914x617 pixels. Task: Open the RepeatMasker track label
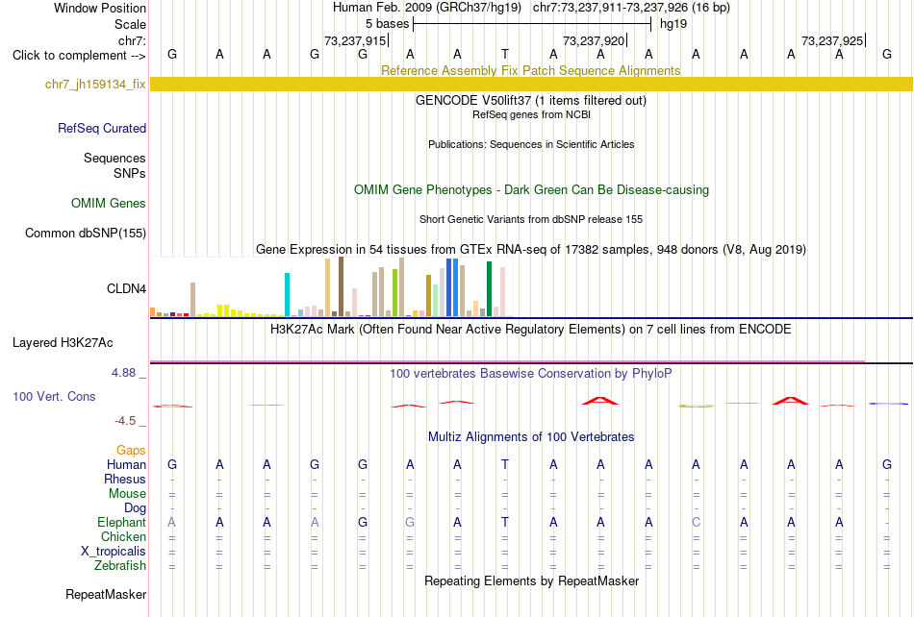[x=106, y=594]
